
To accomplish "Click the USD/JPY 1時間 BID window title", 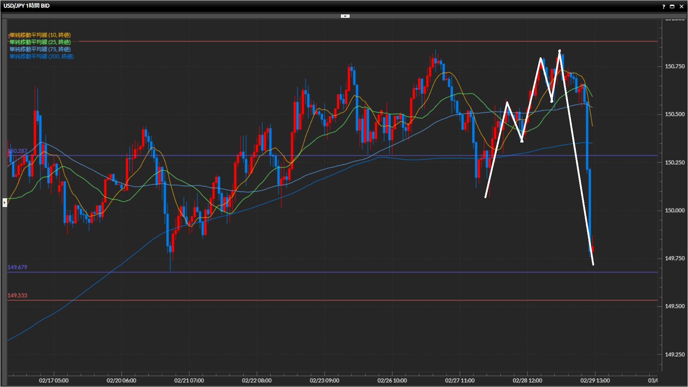I will tap(27, 6).
